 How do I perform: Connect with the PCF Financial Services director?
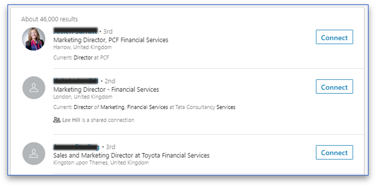tap(334, 38)
